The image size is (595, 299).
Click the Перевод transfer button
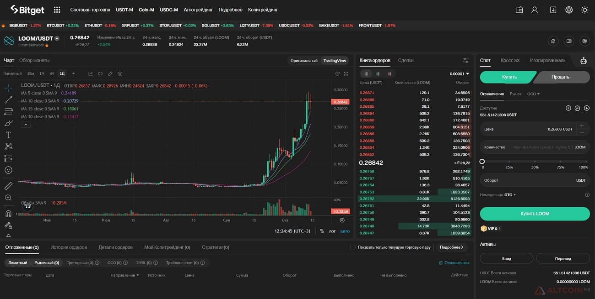click(x=563, y=258)
